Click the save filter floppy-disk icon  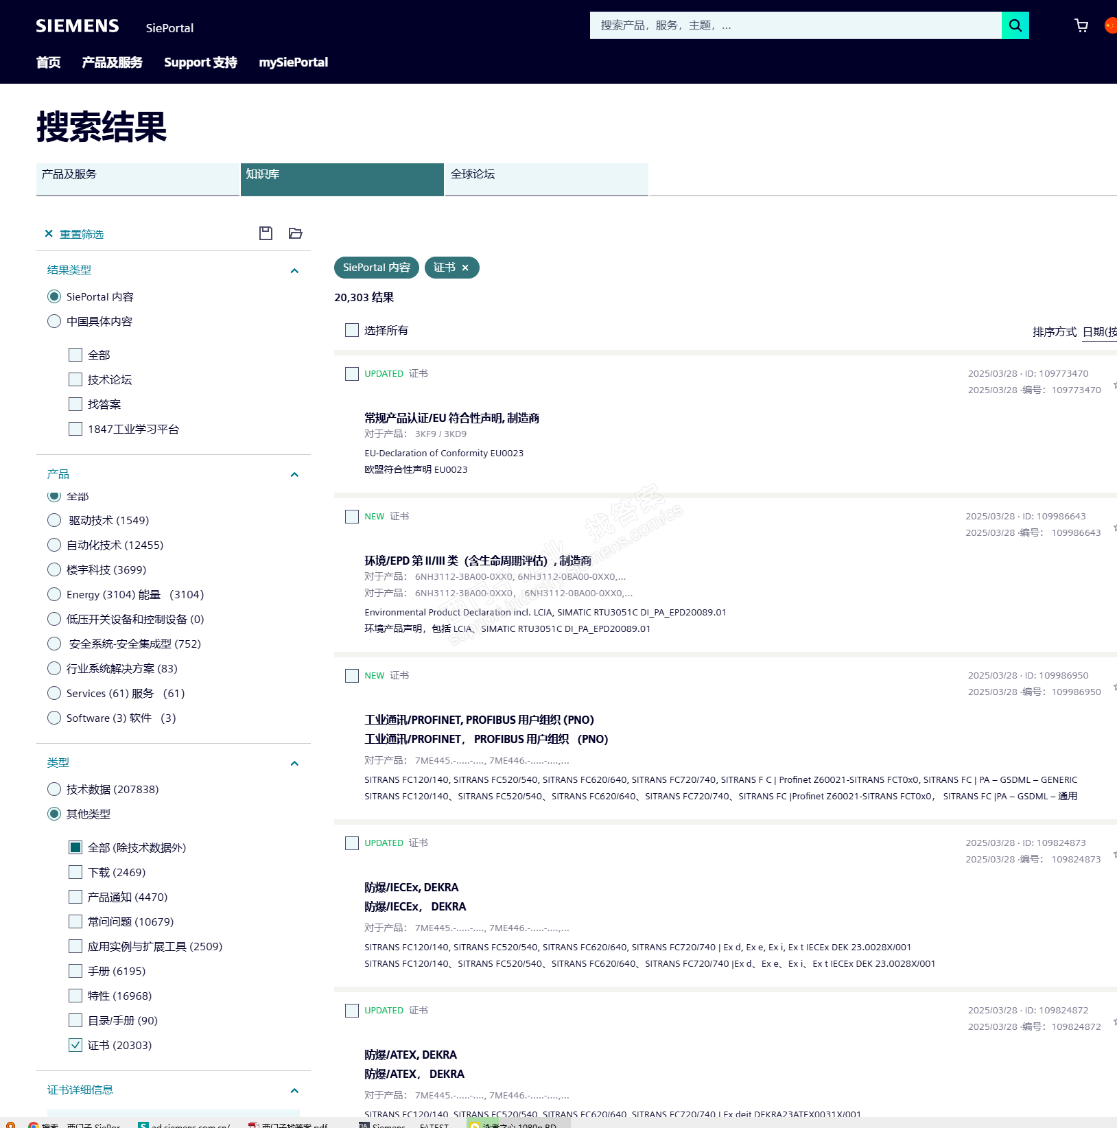tap(266, 233)
